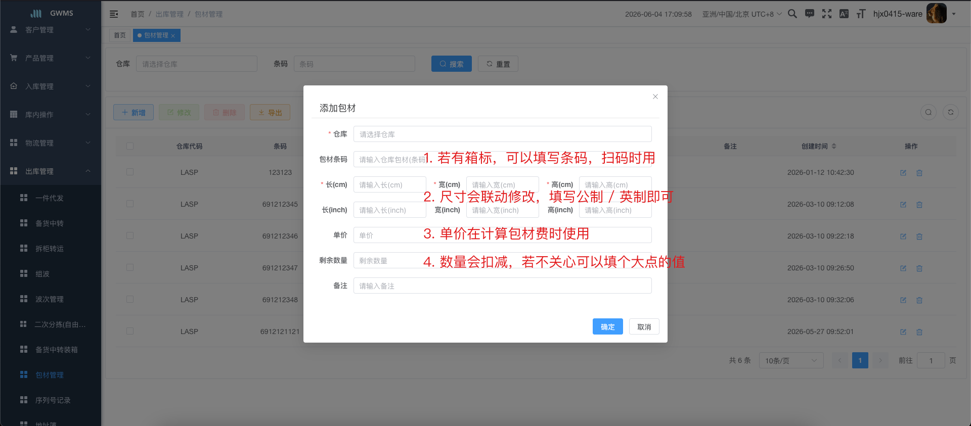Image resolution: width=971 pixels, height=426 pixels.
Task: Click the user avatar picture
Action: (936, 14)
